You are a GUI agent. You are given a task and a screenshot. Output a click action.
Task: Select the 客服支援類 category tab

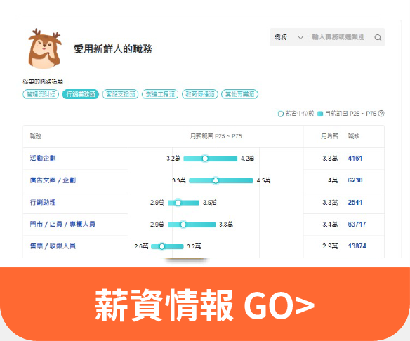pyautogui.click(x=120, y=94)
